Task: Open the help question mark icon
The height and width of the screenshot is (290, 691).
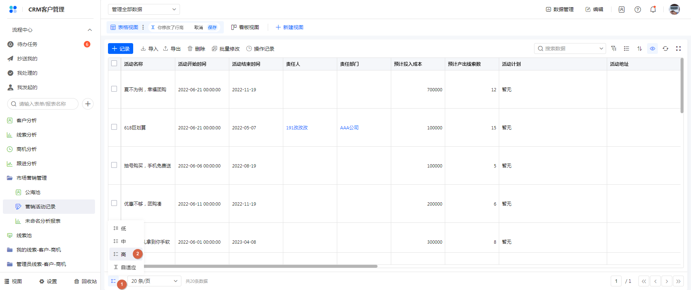Action: click(x=638, y=9)
